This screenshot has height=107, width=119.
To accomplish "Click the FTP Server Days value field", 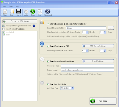I will 102,51.
